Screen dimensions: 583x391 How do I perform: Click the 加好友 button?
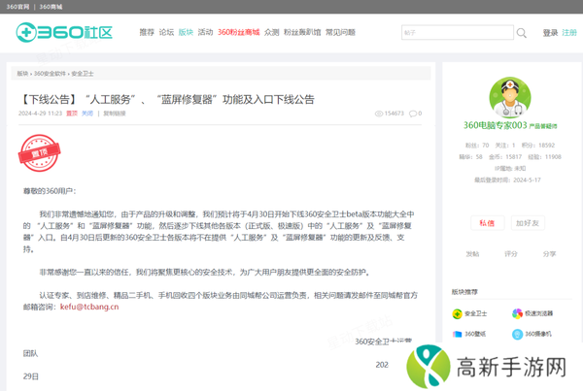point(528,223)
